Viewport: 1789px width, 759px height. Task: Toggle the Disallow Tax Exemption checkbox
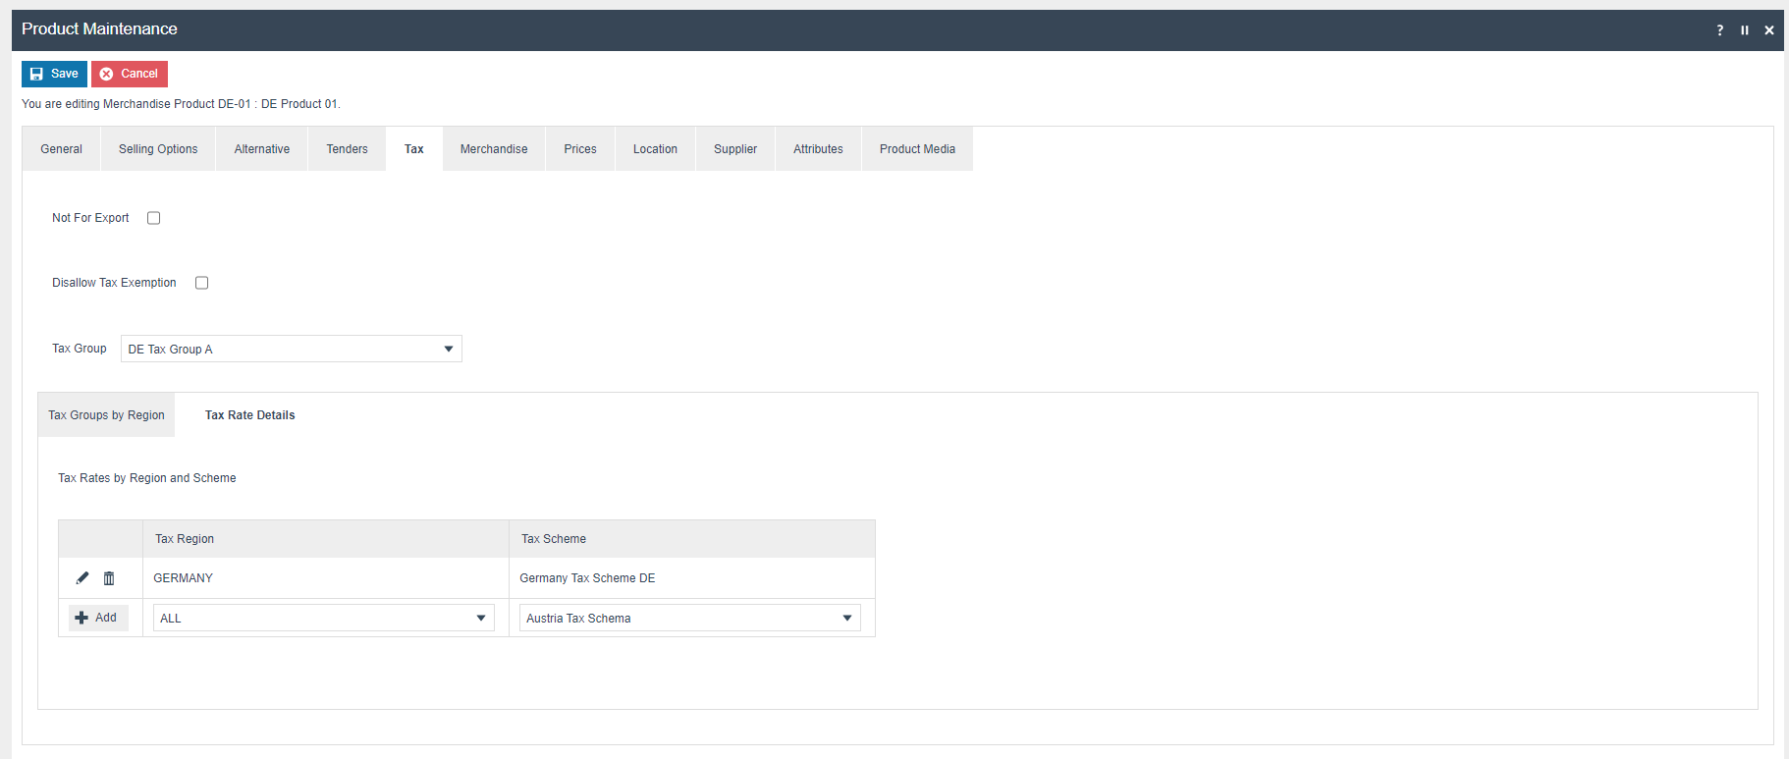point(202,283)
